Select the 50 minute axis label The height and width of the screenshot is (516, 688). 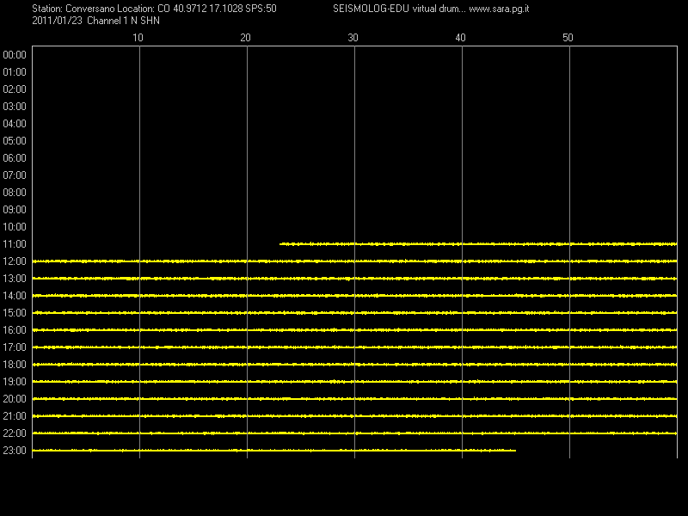[x=568, y=38]
